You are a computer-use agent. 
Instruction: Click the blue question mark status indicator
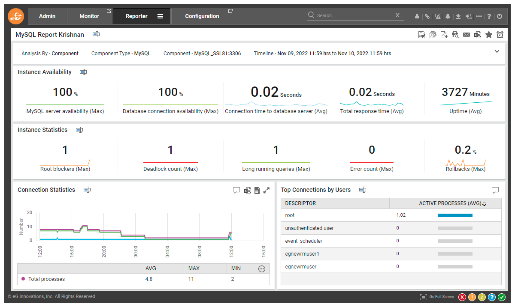[492, 297]
